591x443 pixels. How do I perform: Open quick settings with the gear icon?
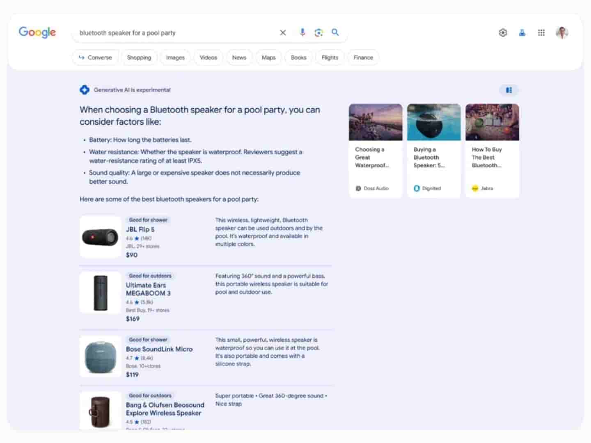point(503,32)
